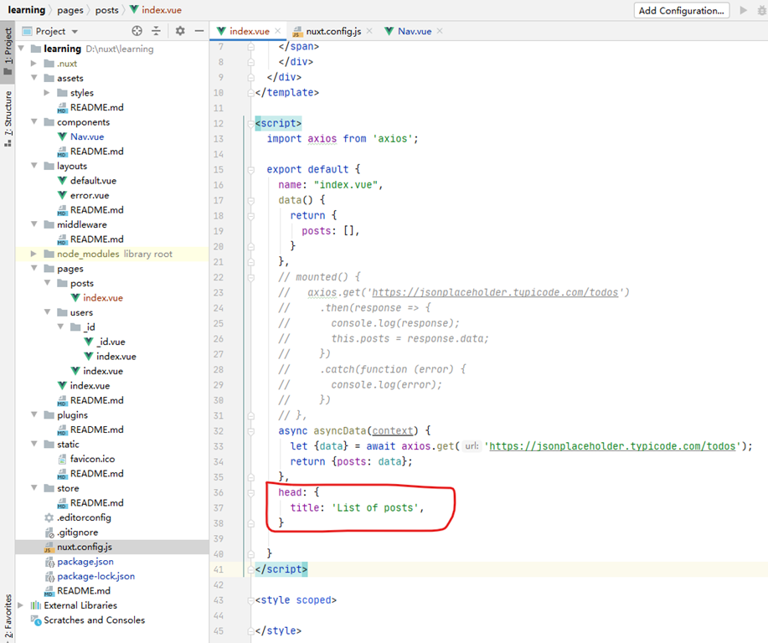Collapse the middleware folder
Viewport: 768px width, 643px height.
coord(34,224)
